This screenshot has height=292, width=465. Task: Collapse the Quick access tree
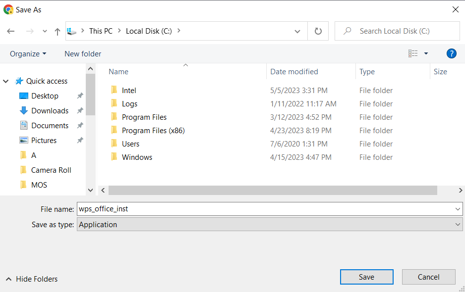pyautogui.click(x=5, y=81)
